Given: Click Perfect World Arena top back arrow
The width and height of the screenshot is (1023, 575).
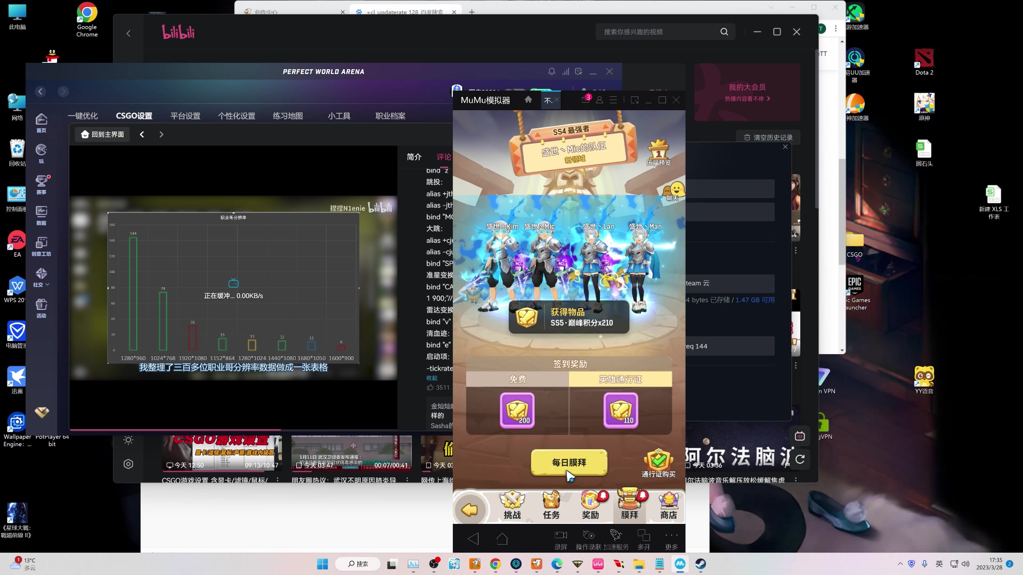Looking at the screenshot, I should point(40,92).
